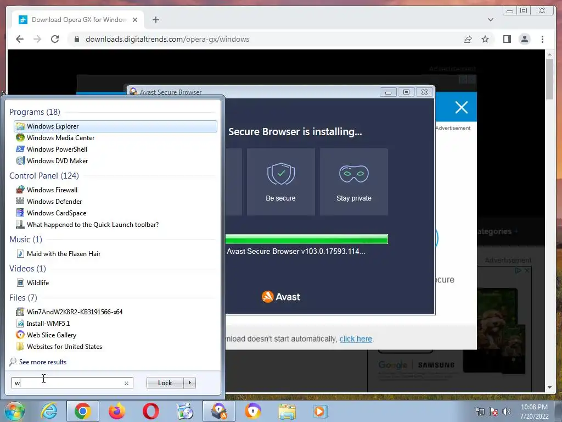Open Chrome profile avatar menu
The height and width of the screenshot is (422, 562).
(524, 39)
